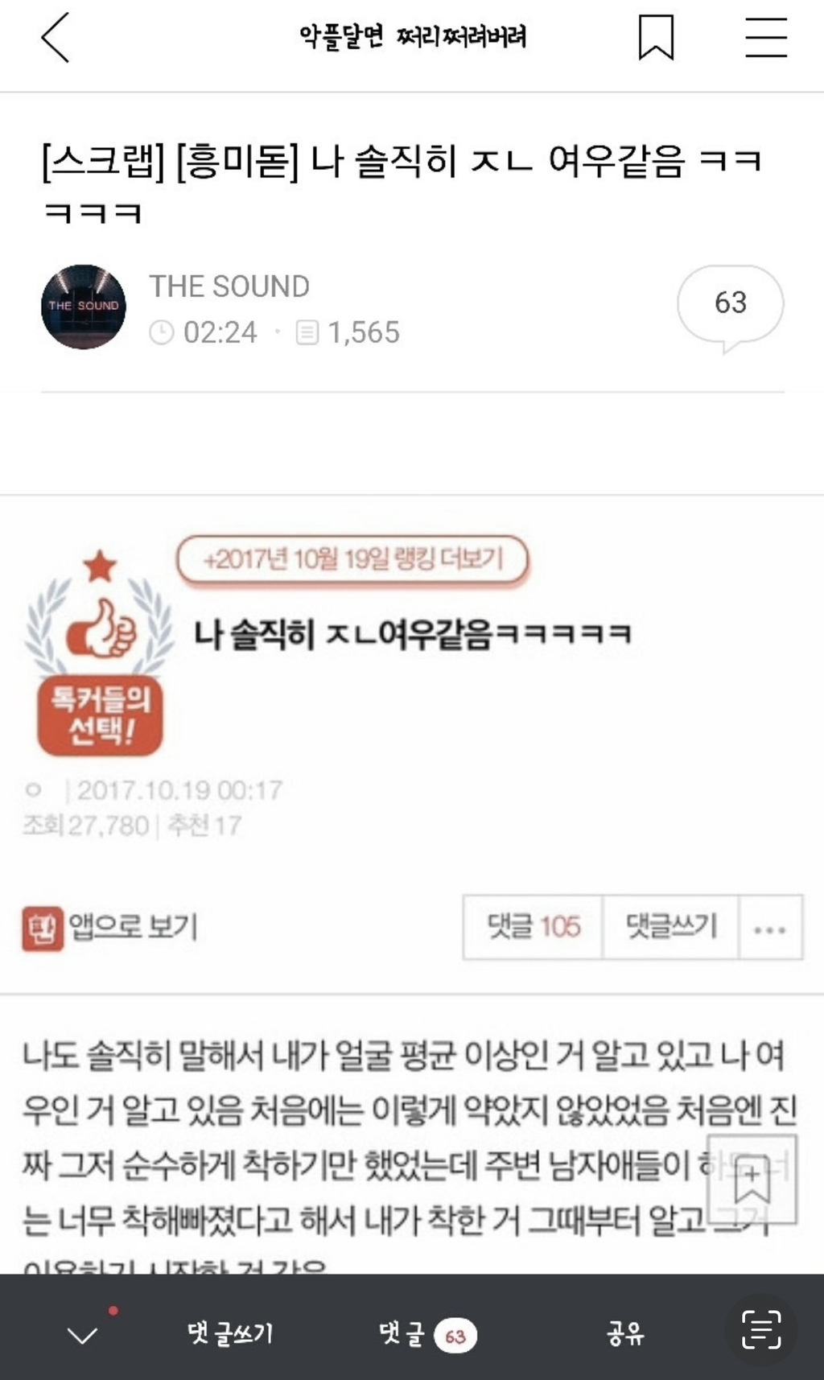Collapse bottom bar with the chevron-down icon

point(82,1336)
